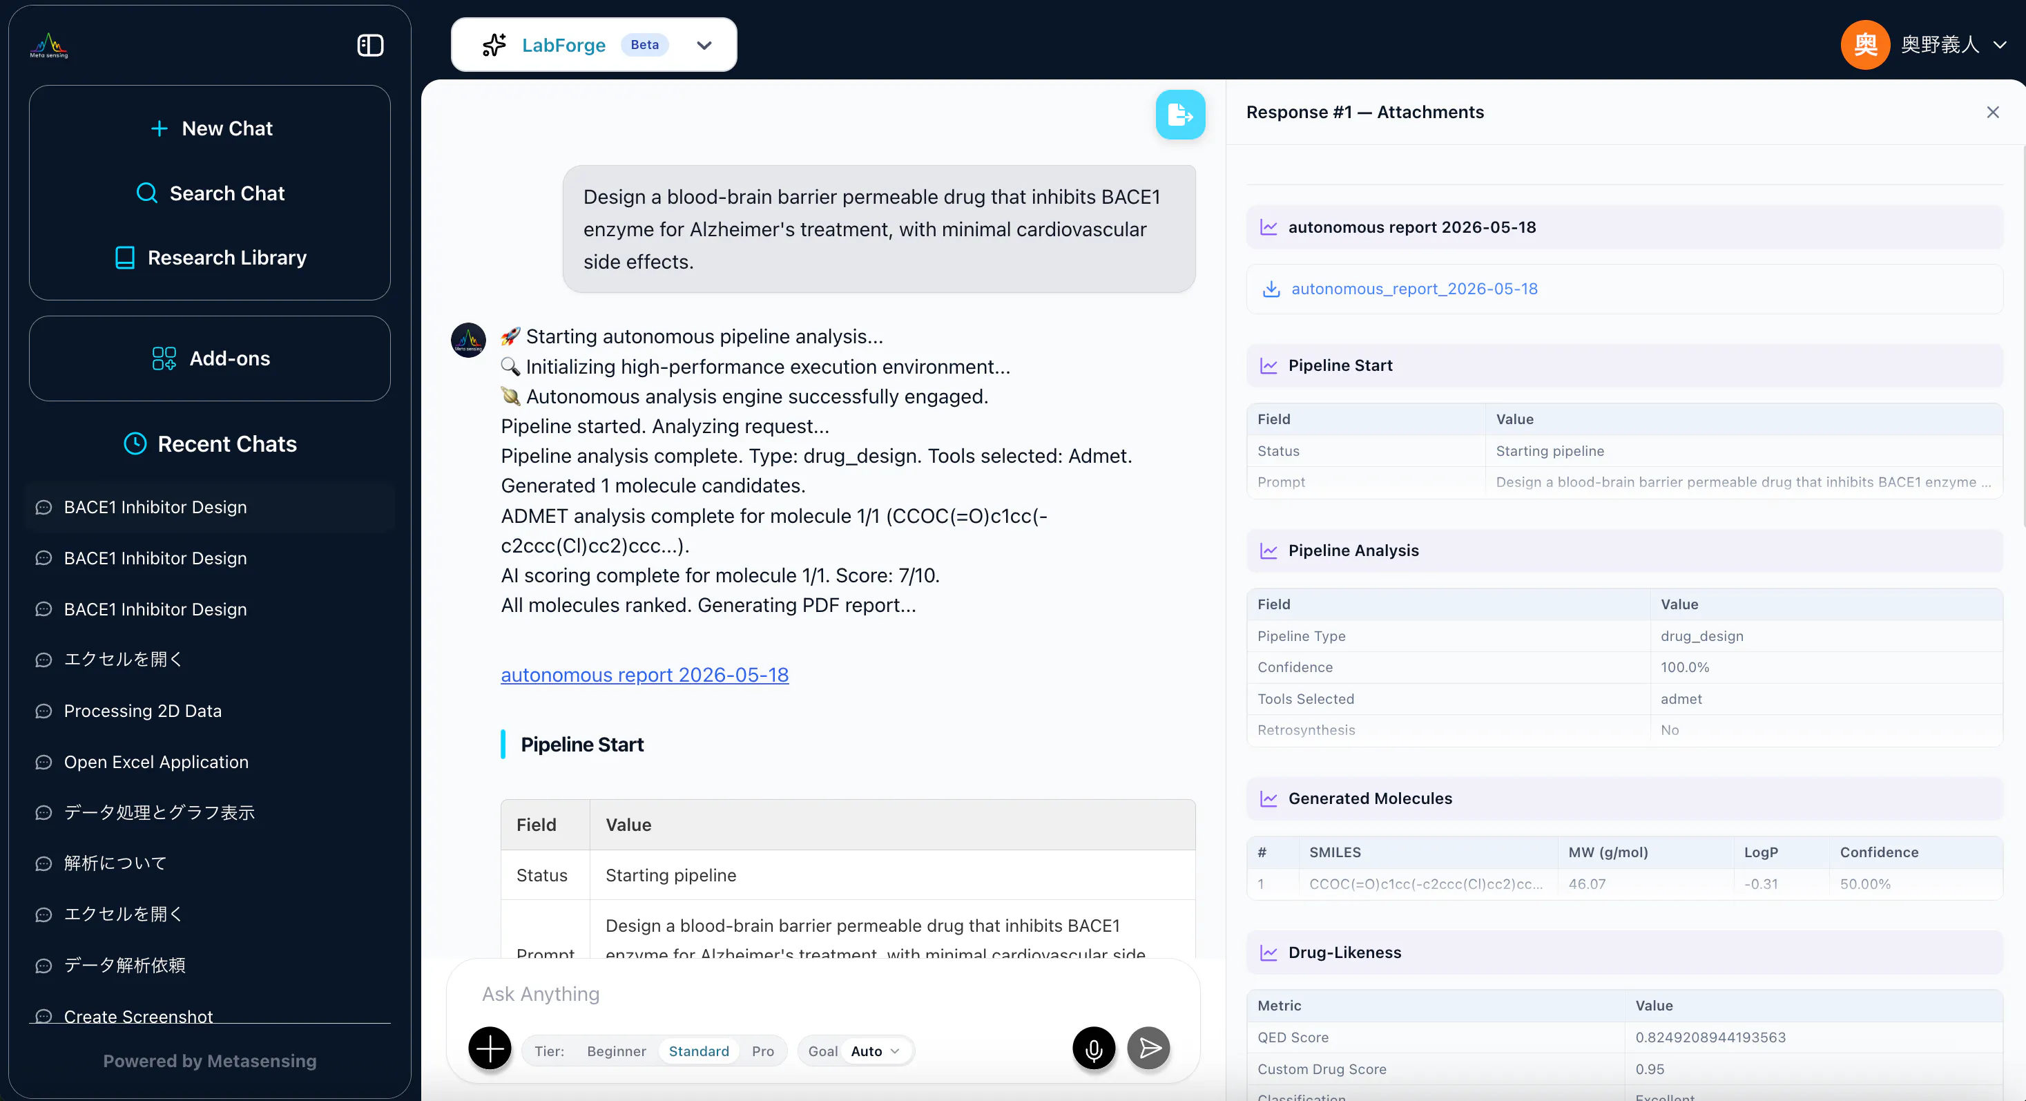This screenshot has width=2026, height=1101.
Task: Click the Beta badge
Action: [644, 45]
